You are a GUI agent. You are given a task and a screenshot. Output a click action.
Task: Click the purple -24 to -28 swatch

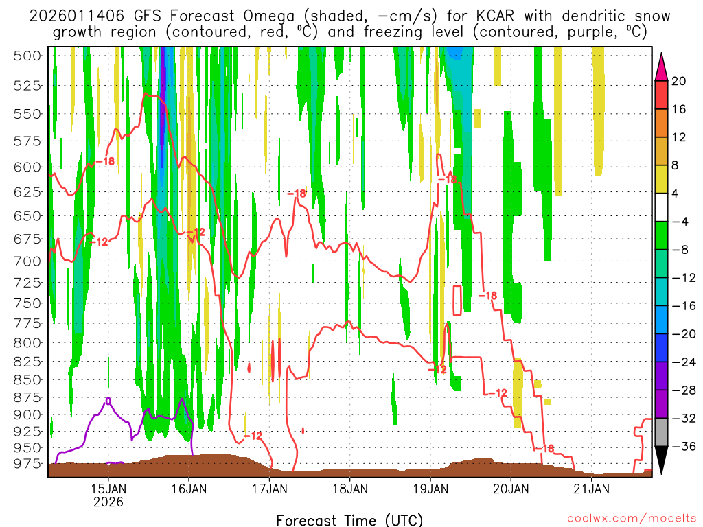(x=661, y=376)
